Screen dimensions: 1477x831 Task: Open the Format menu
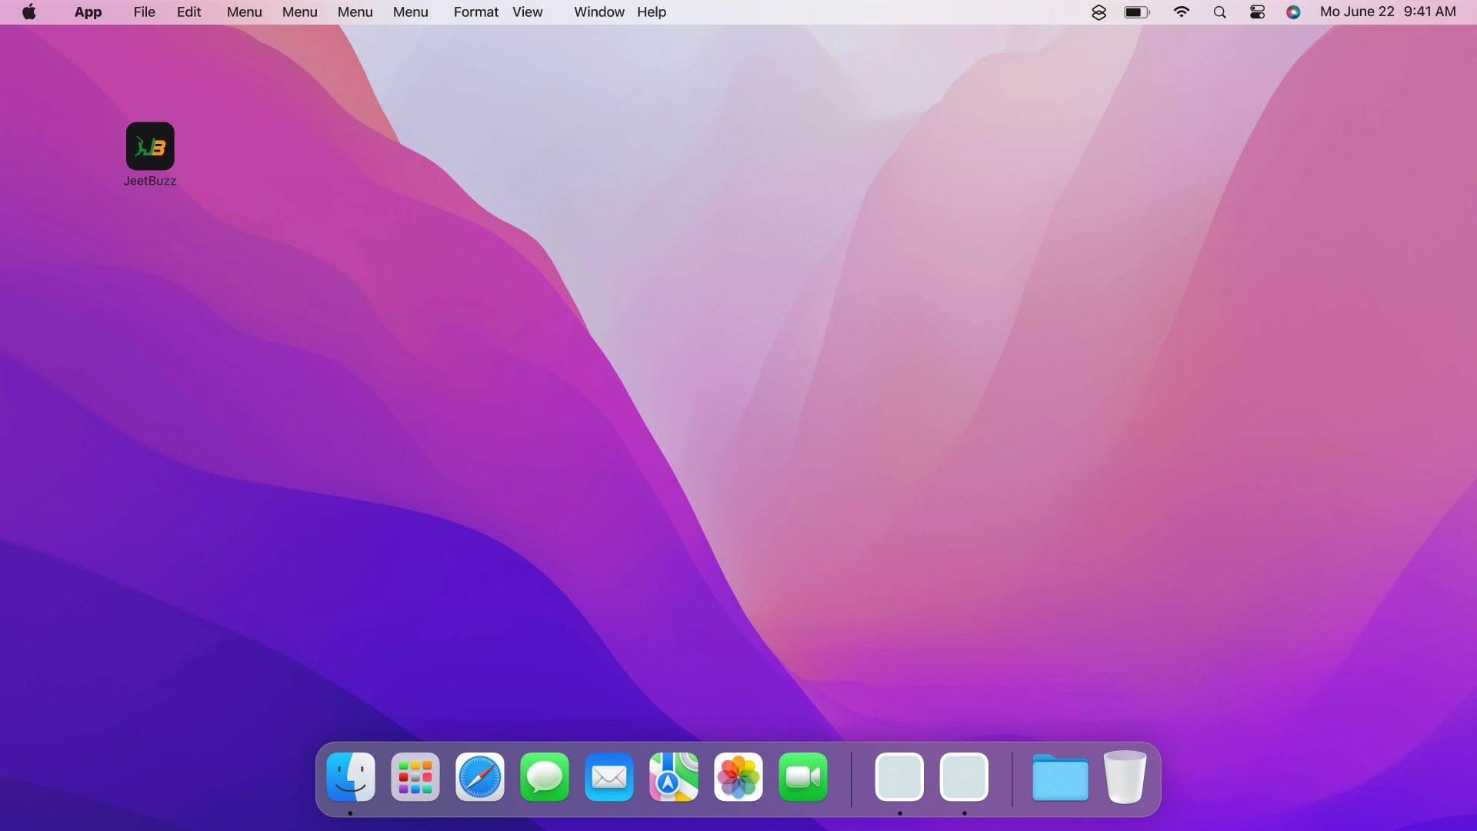(x=476, y=12)
